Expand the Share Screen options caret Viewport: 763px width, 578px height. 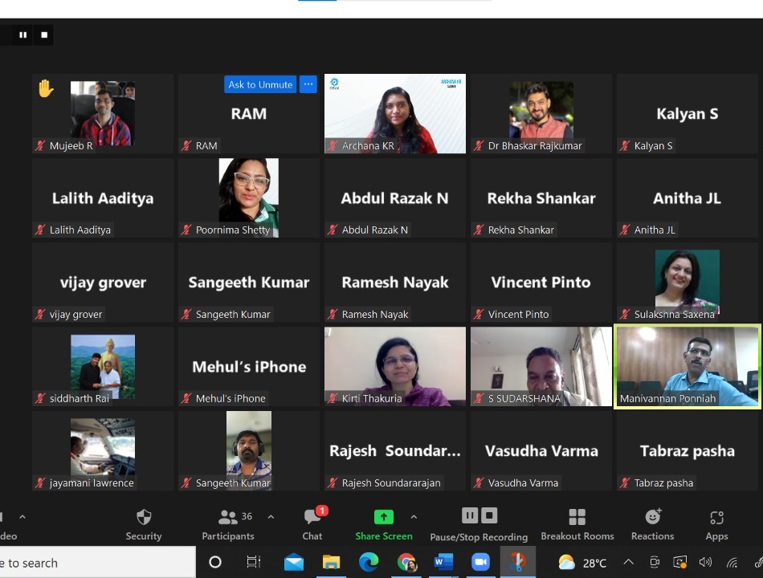(x=414, y=517)
